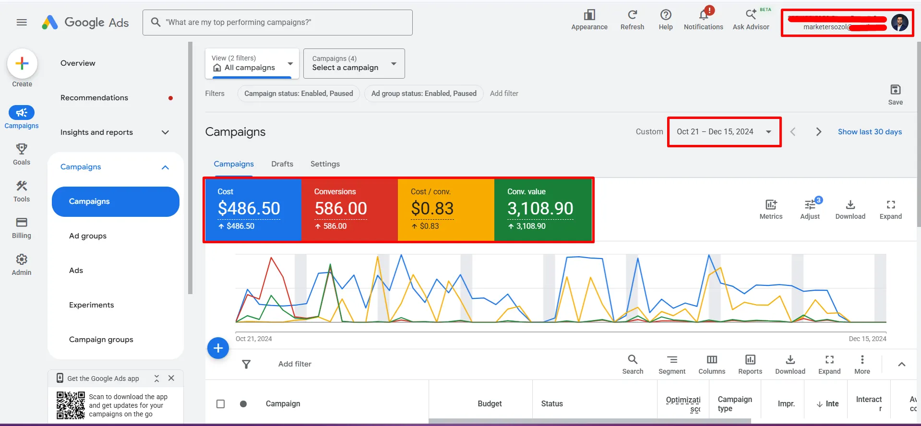Open the Billing section icon
The height and width of the screenshot is (426, 921).
coord(22,223)
